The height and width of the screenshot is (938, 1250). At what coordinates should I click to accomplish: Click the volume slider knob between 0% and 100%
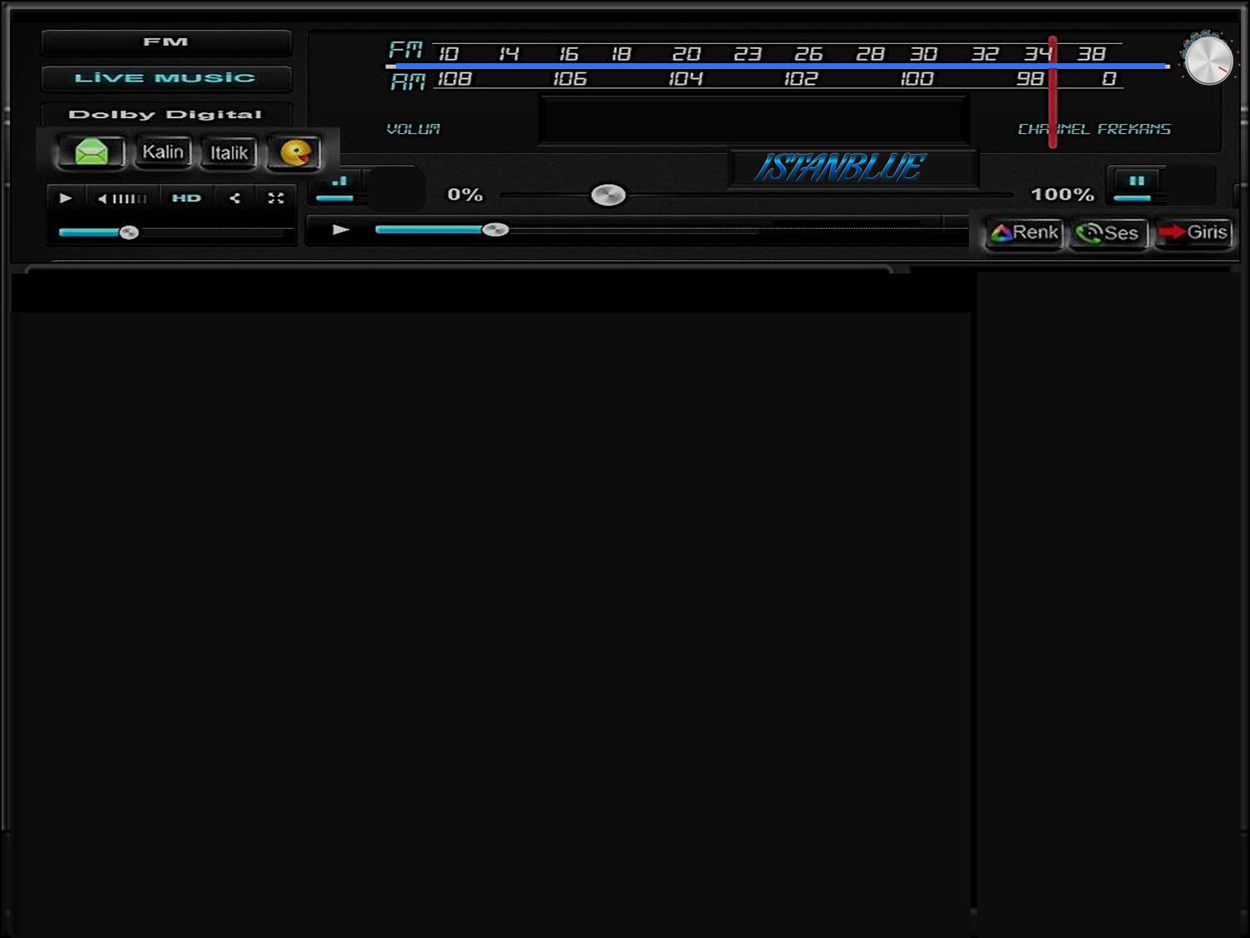pyautogui.click(x=608, y=195)
